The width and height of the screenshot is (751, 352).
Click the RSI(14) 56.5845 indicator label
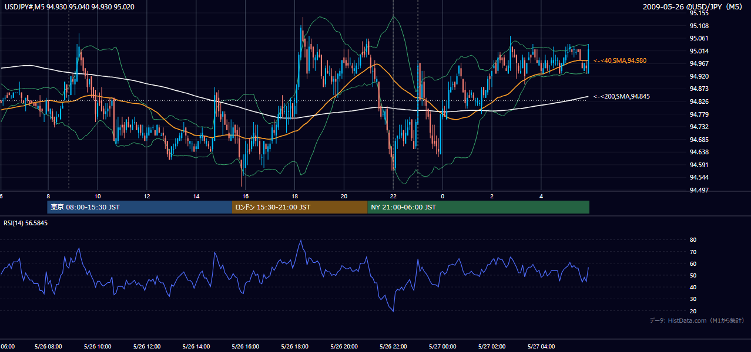click(26, 223)
